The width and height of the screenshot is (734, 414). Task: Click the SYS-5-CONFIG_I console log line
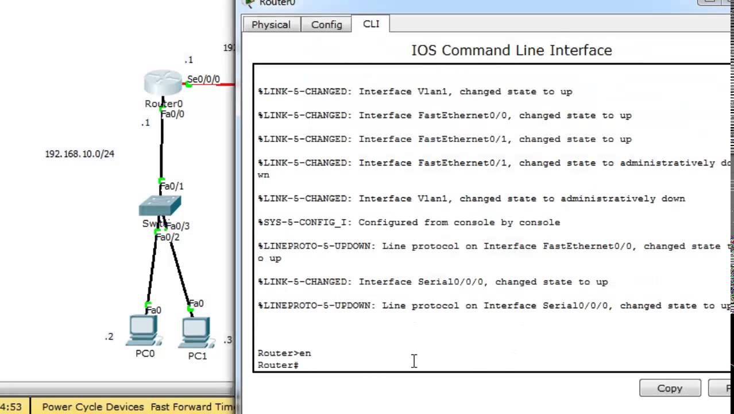[409, 222]
